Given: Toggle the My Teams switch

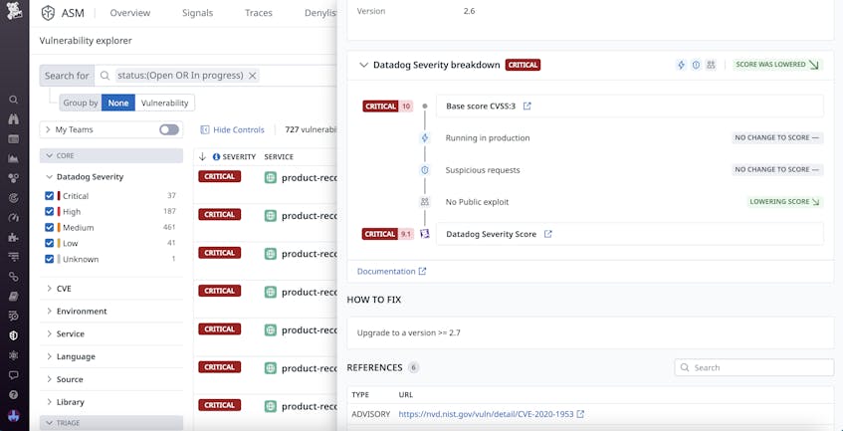Looking at the screenshot, I should 169,129.
